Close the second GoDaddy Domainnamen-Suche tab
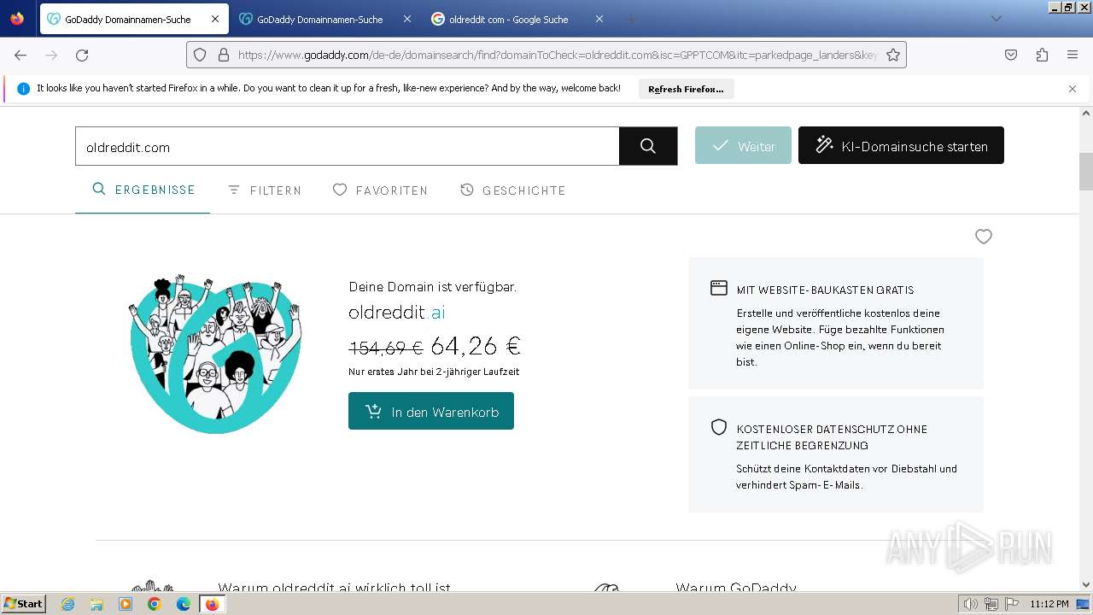1093x615 pixels. tap(407, 19)
